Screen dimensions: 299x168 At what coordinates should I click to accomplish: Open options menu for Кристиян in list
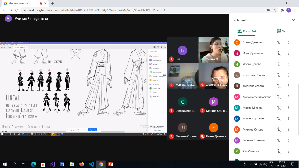coord(288,75)
